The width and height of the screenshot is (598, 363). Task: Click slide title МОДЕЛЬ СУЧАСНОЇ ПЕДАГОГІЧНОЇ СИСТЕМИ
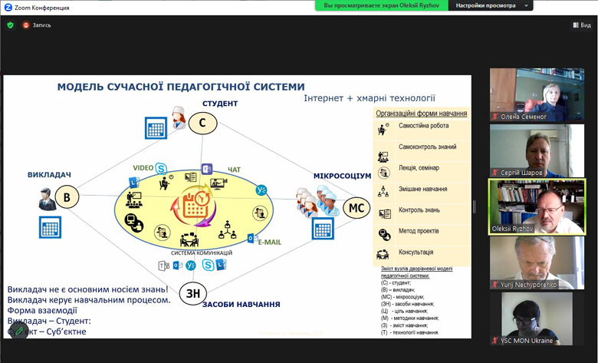tap(181, 87)
